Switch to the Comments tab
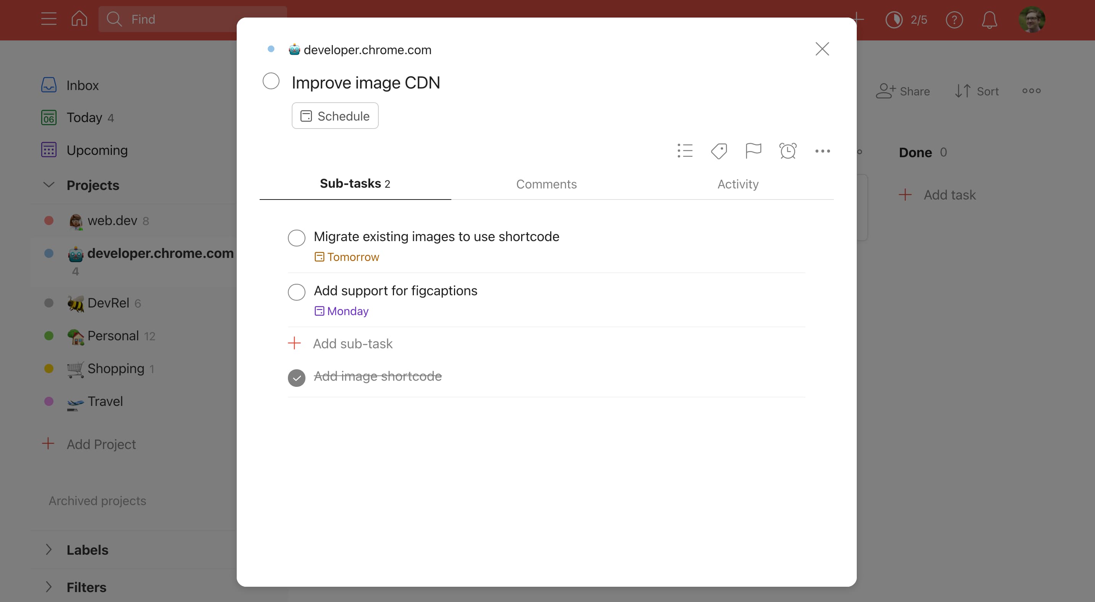1095x602 pixels. [x=547, y=183]
